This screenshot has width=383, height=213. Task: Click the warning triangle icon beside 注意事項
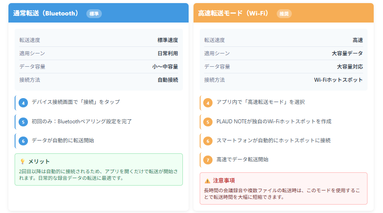207,181
